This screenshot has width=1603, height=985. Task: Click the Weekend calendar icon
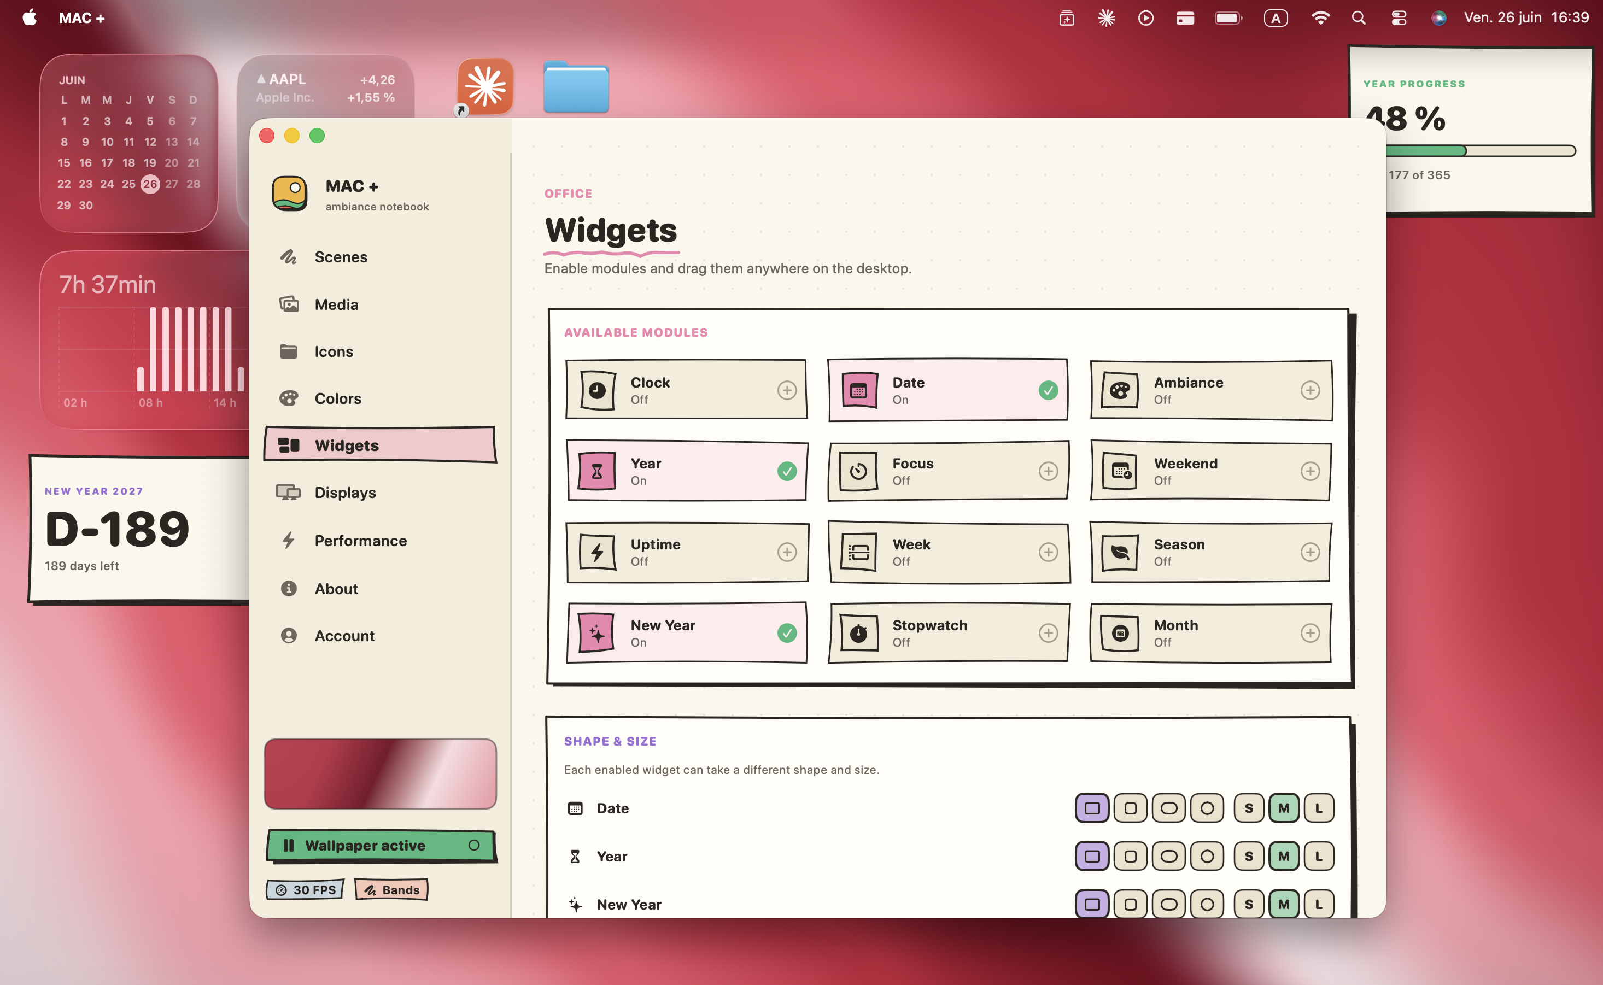click(x=1120, y=470)
